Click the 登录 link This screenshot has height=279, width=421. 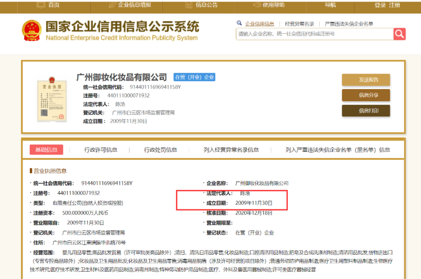click(380, 5)
